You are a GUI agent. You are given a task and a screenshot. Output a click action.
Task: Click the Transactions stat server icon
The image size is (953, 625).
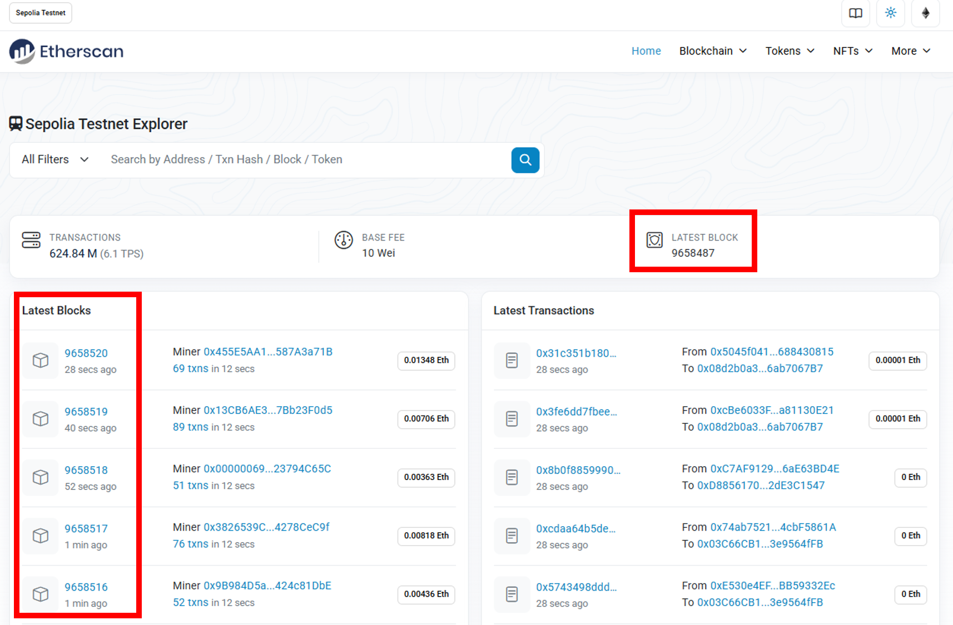(31, 240)
